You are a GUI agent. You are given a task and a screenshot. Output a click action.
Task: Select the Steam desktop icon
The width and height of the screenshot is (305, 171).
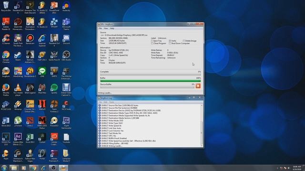[x=18, y=56]
